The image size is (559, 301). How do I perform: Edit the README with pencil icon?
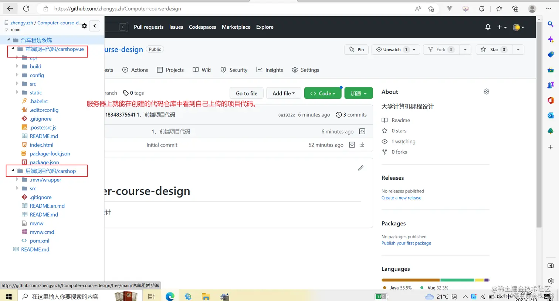coord(361,168)
